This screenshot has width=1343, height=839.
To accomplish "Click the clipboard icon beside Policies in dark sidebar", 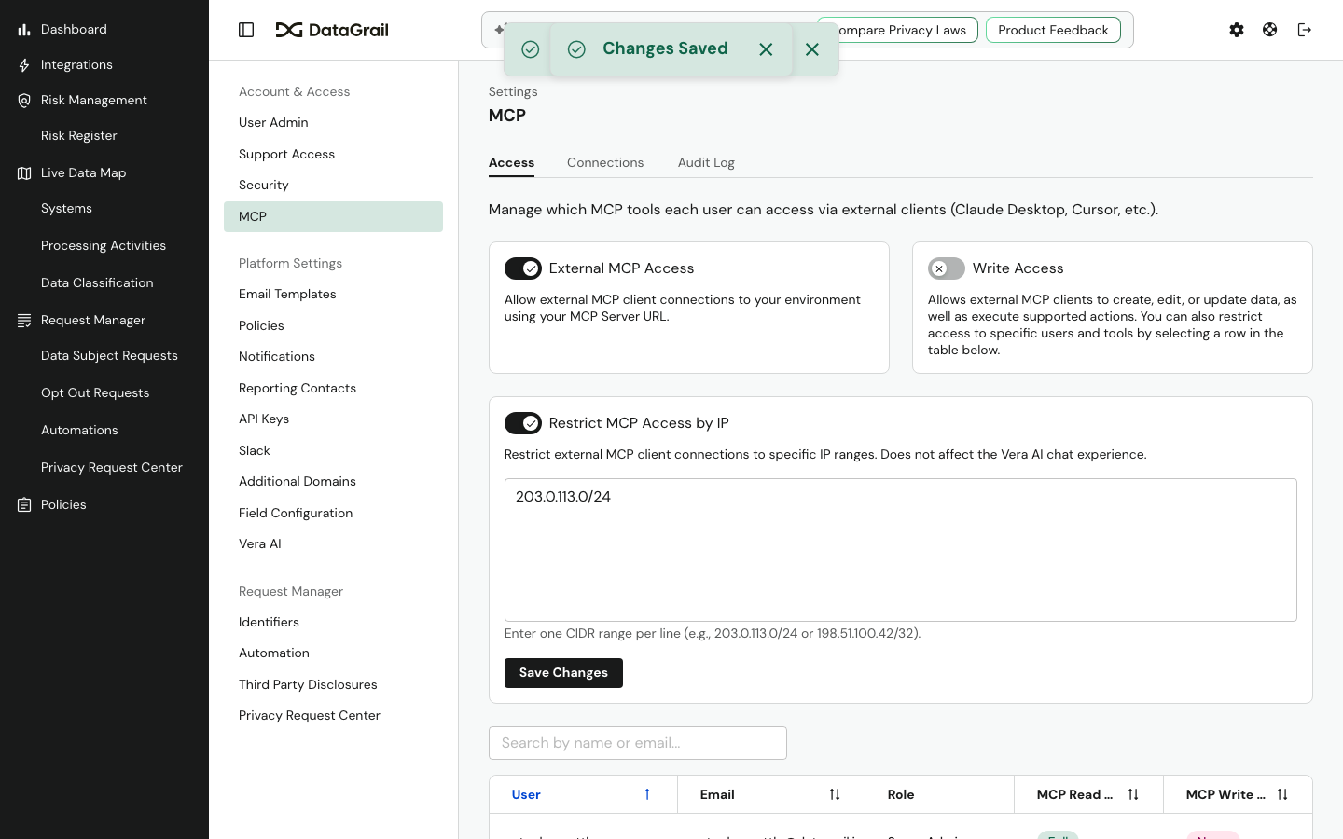I will pyautogui.click(x=24, y=505).
